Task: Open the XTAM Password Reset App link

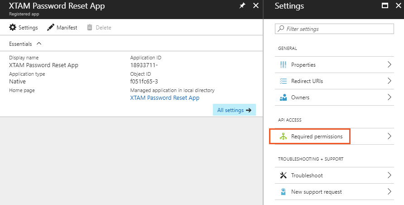Action: [x=164, y=98]
